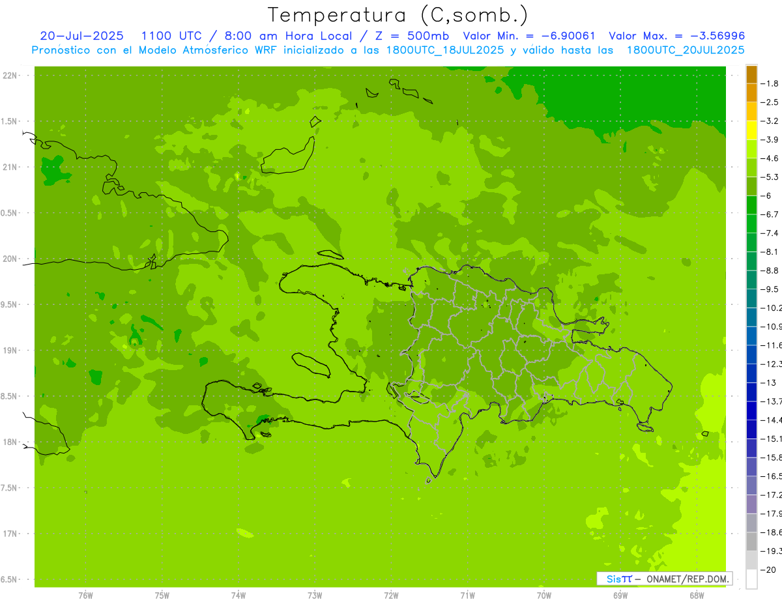Click the "-3.9" colorbar value
The image size is (782, 604).
point(770,139)
